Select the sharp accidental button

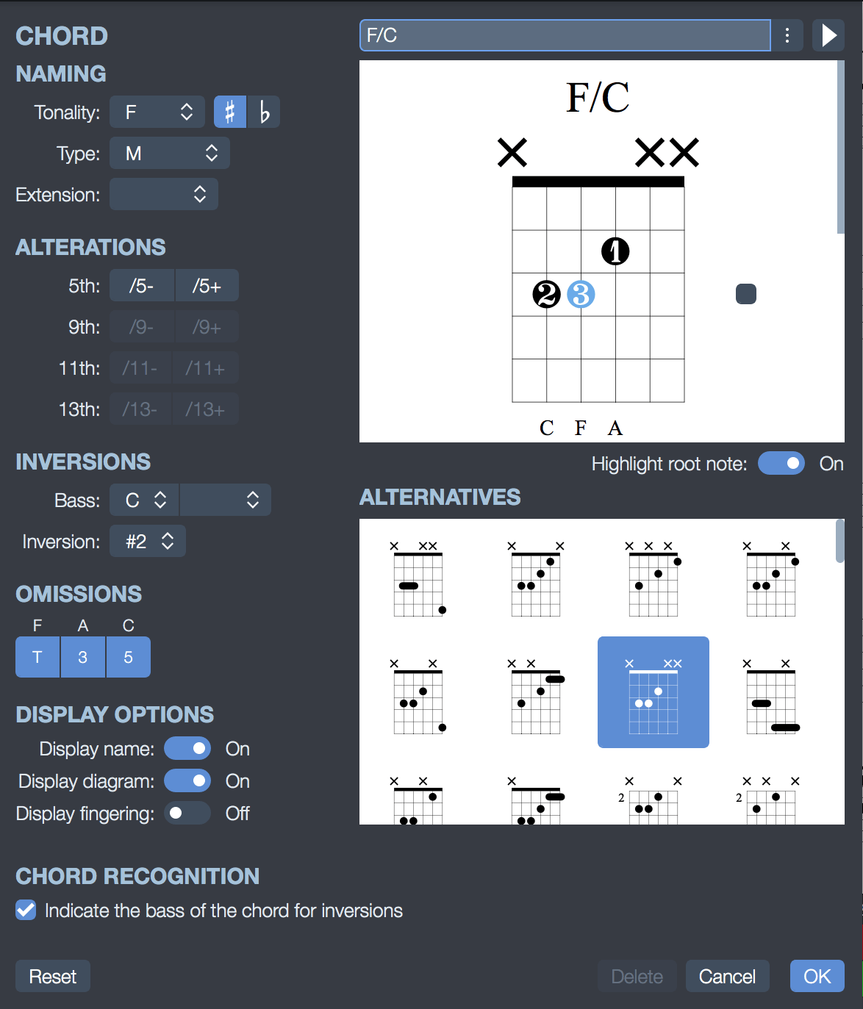(x=230, y=112)
